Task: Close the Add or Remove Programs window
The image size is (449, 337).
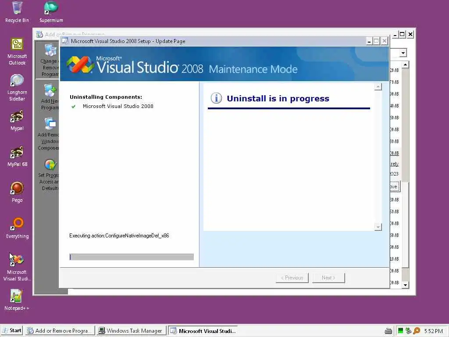Action: 410,34
